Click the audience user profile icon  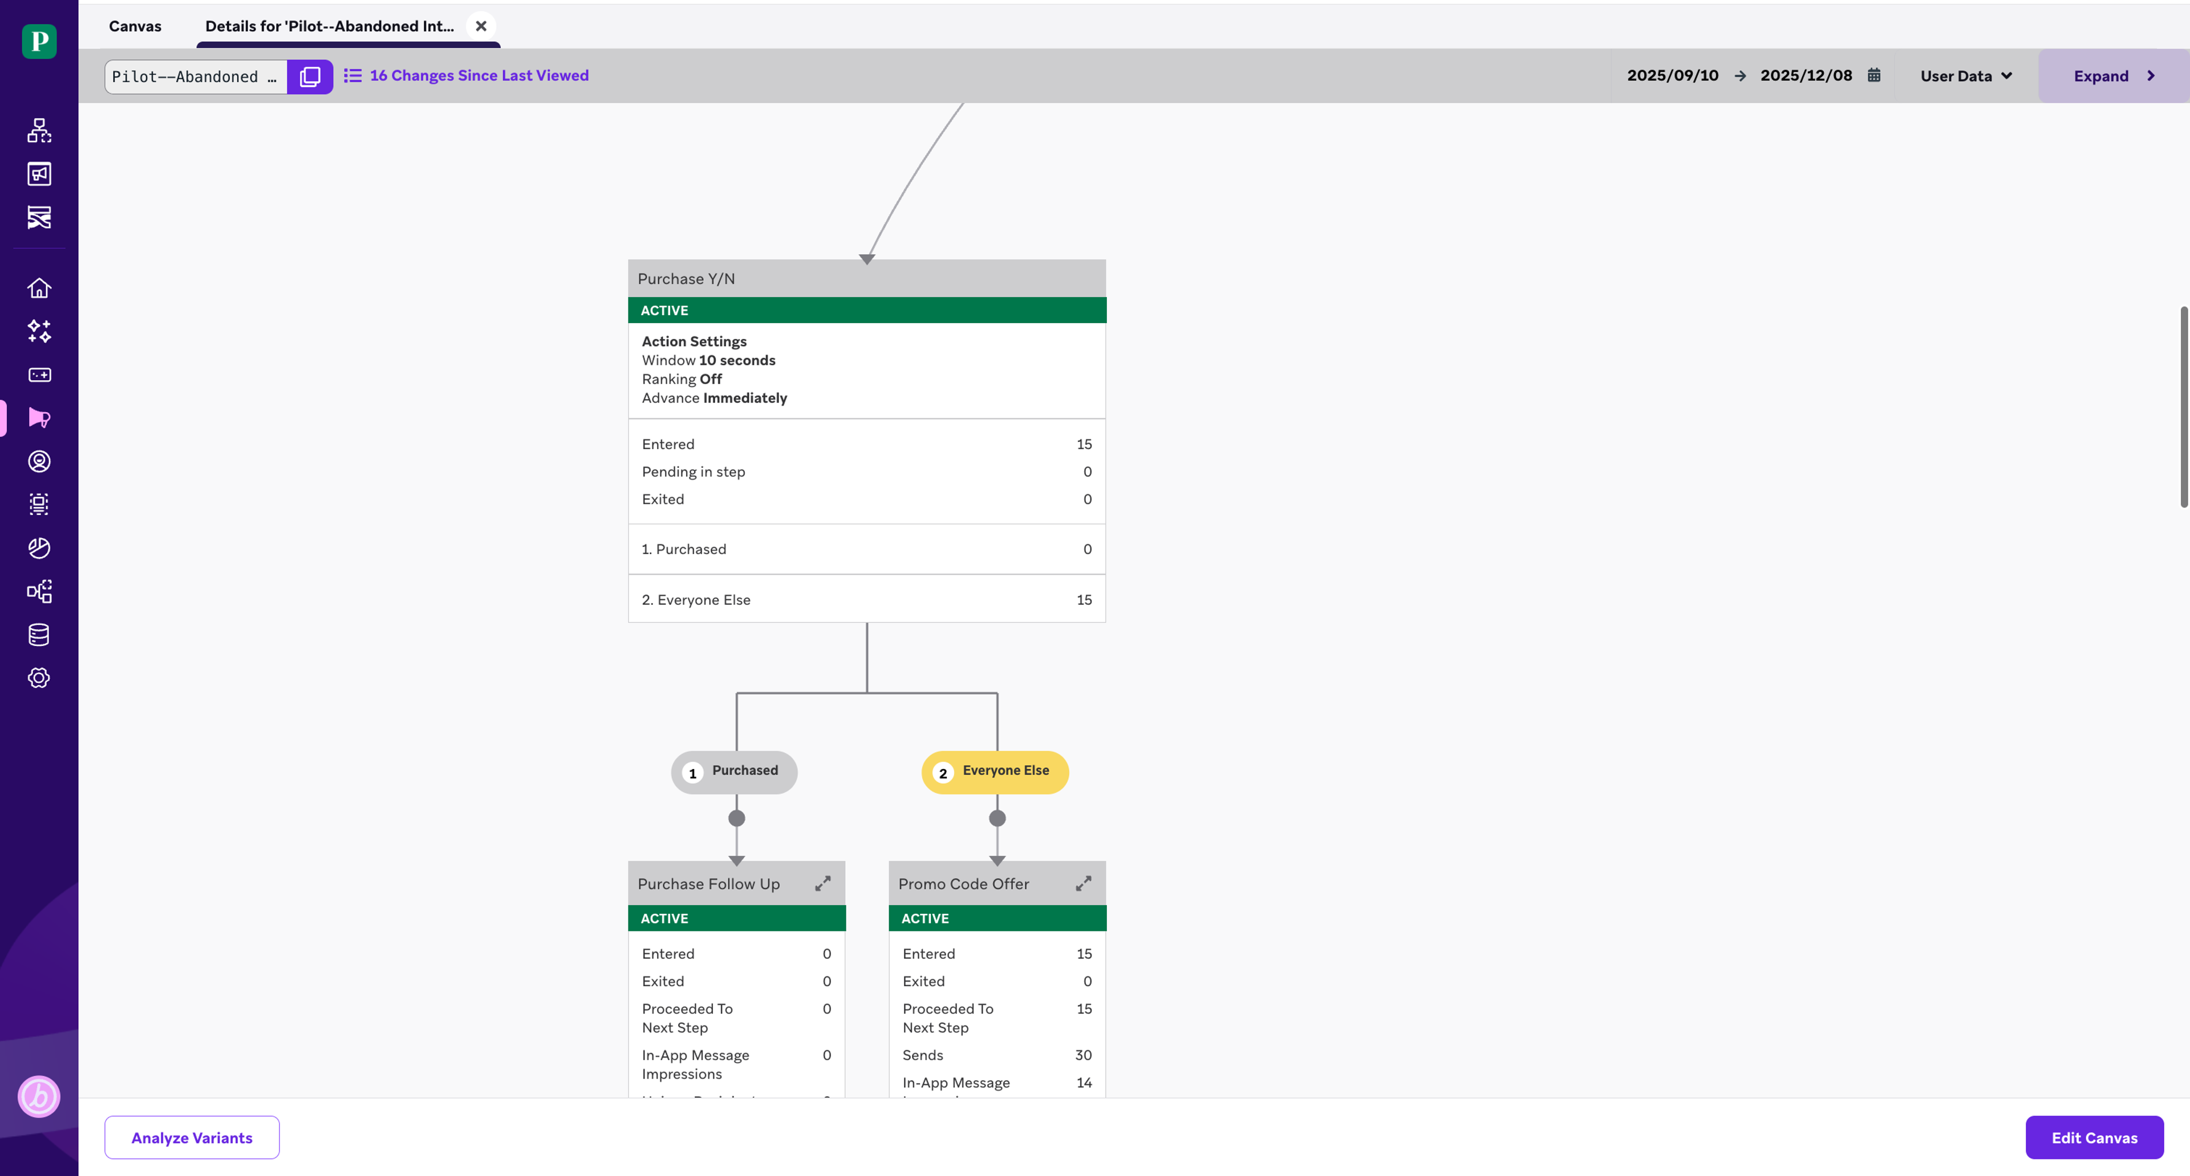point(39,461)
